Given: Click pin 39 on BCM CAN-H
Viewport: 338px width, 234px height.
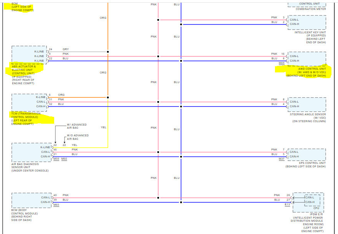Looking at the screenshot, I should [55, 200].
